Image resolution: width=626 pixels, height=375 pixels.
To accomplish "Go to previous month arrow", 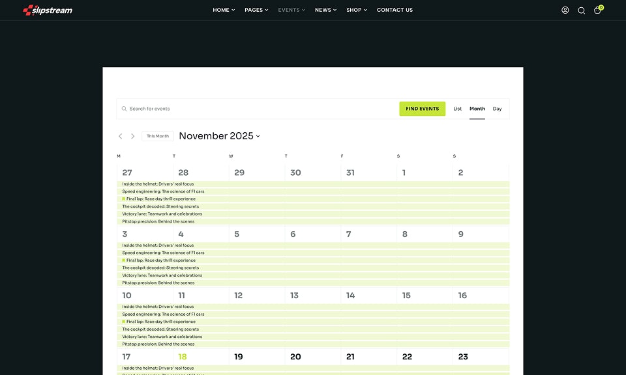I will click(x=120, y=136).
